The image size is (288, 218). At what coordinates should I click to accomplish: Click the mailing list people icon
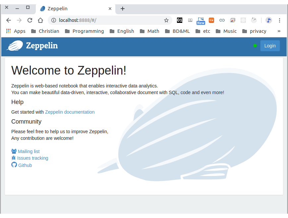(14, 151)
